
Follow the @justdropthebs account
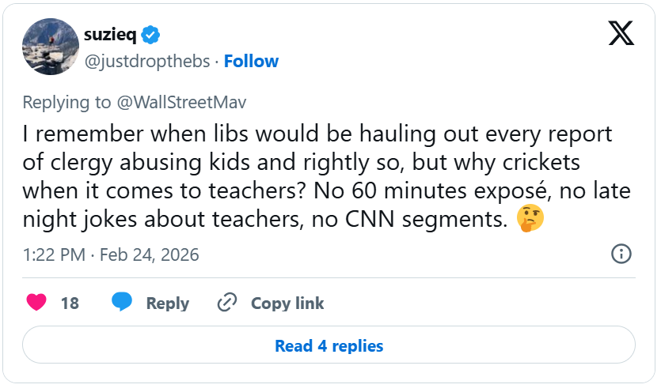[x=251, y=61]
